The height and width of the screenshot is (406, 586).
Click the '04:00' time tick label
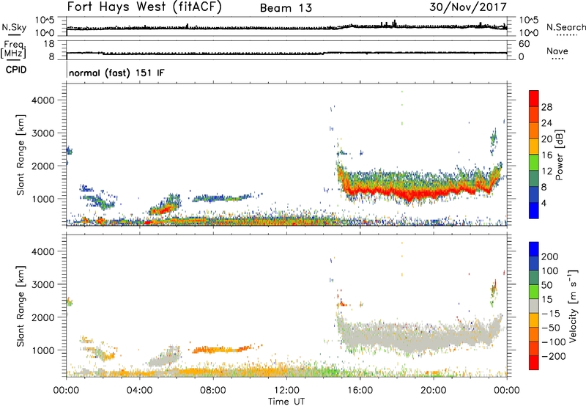coord(139,391)
